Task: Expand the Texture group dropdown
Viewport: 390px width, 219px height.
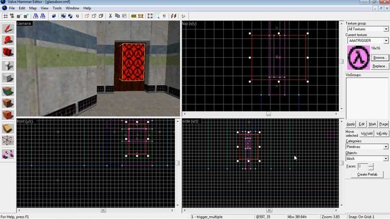Action: [x=386, y=29]
